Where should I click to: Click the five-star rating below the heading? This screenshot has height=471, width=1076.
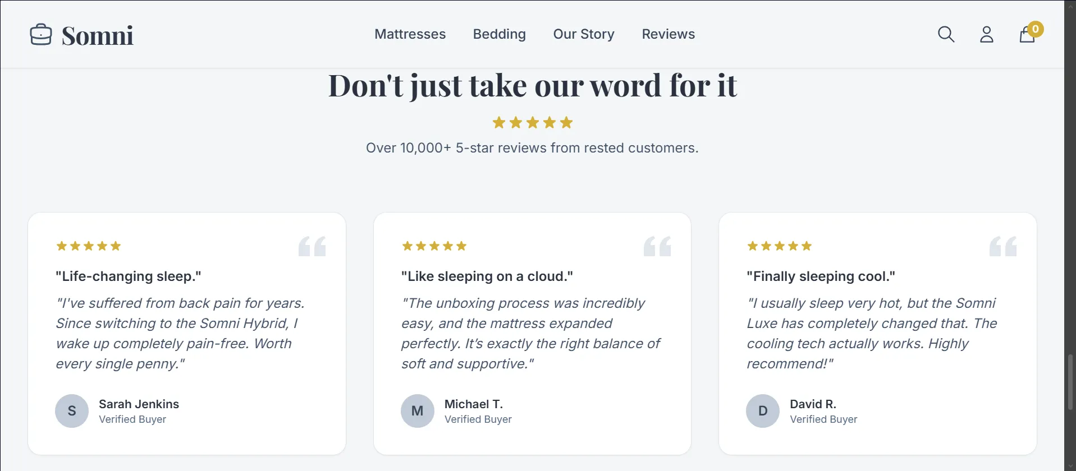(532, 123)
